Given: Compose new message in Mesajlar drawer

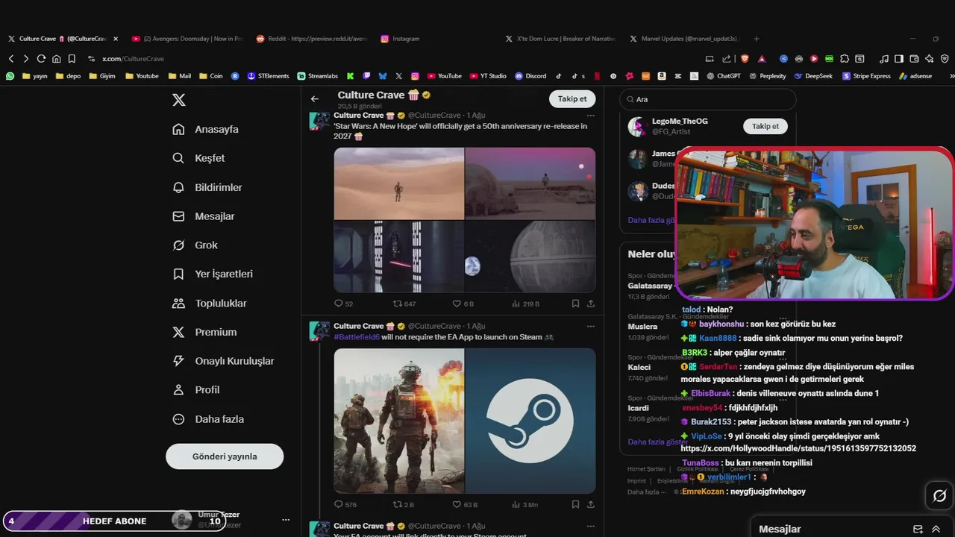Looking at the screenshot, I should pyautogui.click(x=918, y=529).
